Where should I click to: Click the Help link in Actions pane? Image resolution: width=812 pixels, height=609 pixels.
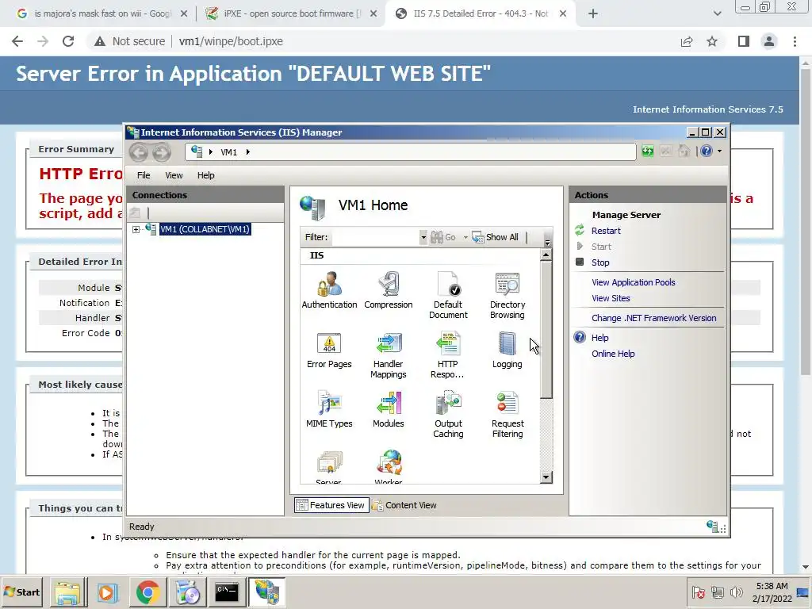[599, 338]
